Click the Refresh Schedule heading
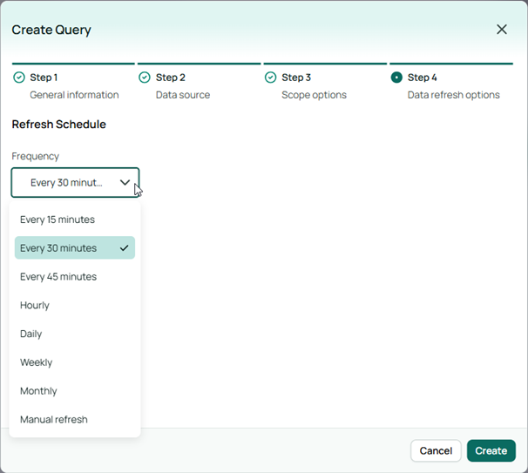528x473 pixels. click(59, 125)
